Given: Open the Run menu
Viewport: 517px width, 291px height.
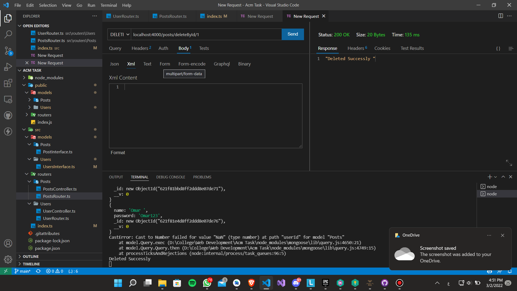Looking at the screenshot, I should pyautogui.click(x=91, y=5).
